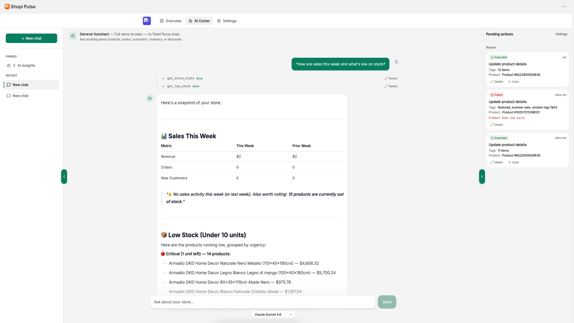Click the Armadio Legno Bianco Legno di mango line
This screenshot has height=323, width=574.
252,273
